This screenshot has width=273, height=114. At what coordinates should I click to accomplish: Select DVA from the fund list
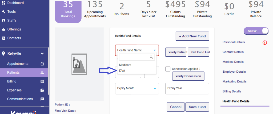(122, 71)
